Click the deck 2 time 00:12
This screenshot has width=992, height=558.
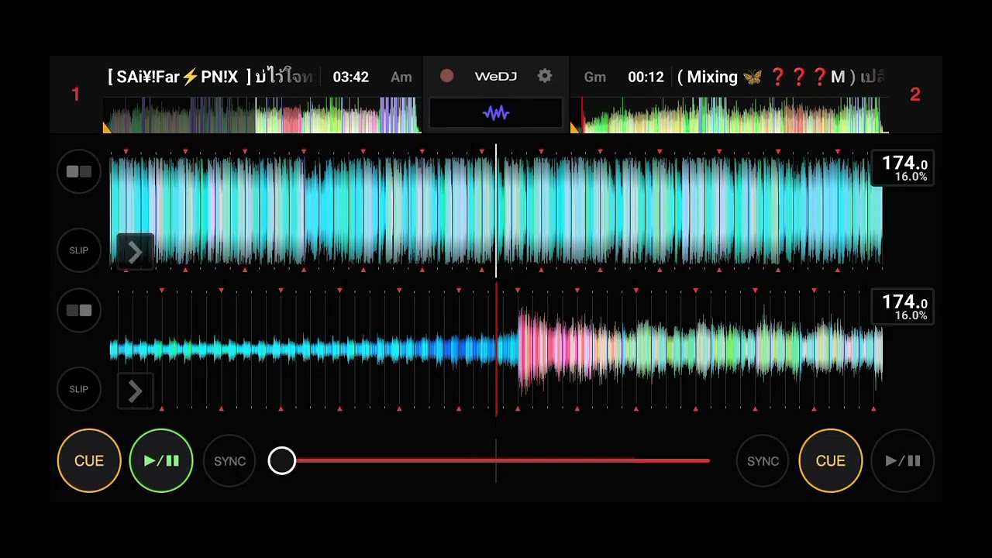(x=646, y=77)
